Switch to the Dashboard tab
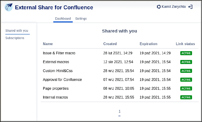Image resolution: width=202 pixels, height=122 pixels. [63, 18]
